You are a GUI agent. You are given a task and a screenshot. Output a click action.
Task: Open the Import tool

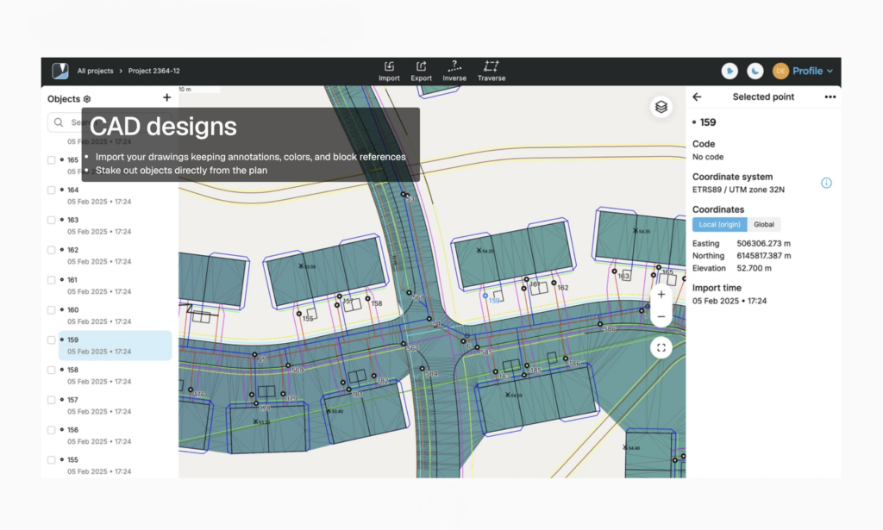[x=389, y=71]
